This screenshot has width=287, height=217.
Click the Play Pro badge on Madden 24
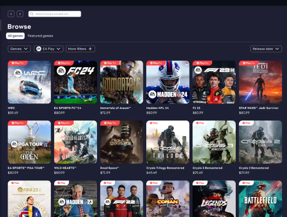(x=156, y=63)
